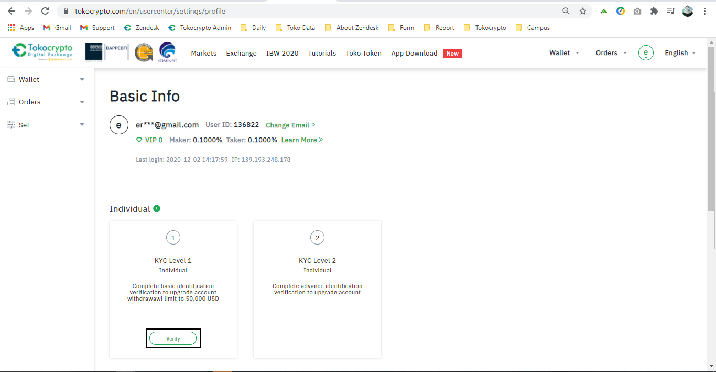The width and height of the screenshot is (716, 372).
Task: Click the green info icon beside Individual
Action: tap(157, 208)
